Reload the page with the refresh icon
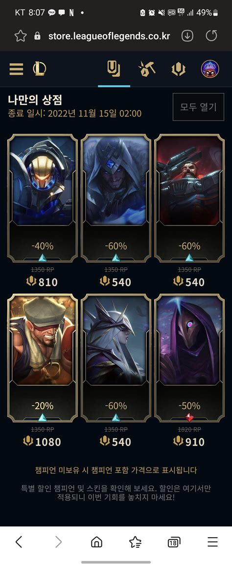Screen dimensions: 232x567 211,36
